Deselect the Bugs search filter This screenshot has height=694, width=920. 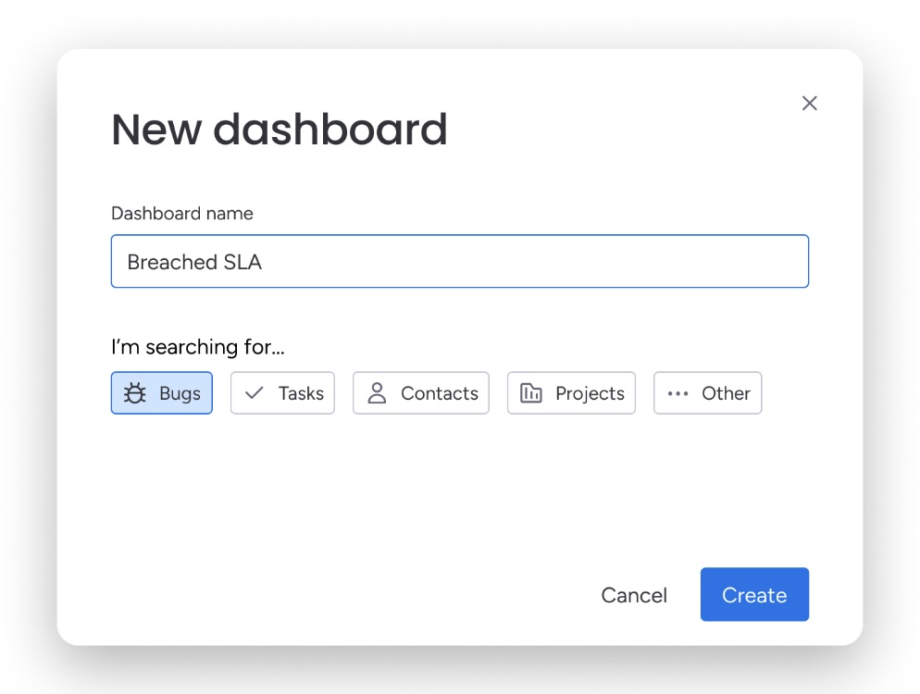click(162, 392)
